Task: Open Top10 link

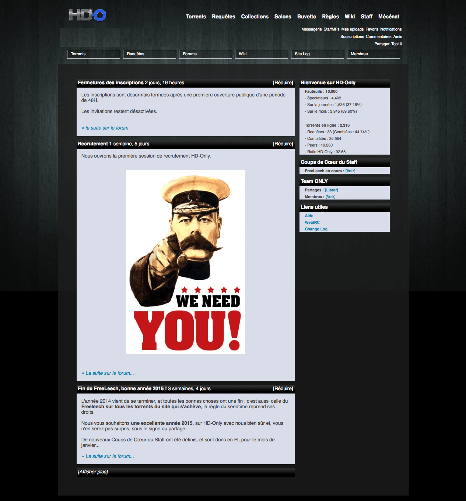Action: [397, 44]
